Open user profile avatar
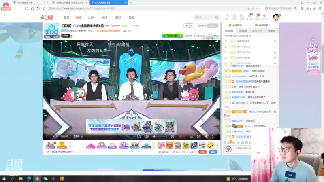Viewport: 324px width, 182px height. tap(276, 17)
